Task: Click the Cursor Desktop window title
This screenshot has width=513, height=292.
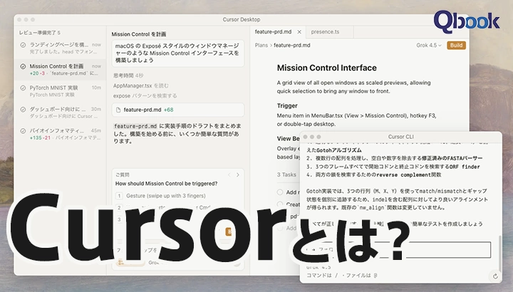Action: [242, 20]
